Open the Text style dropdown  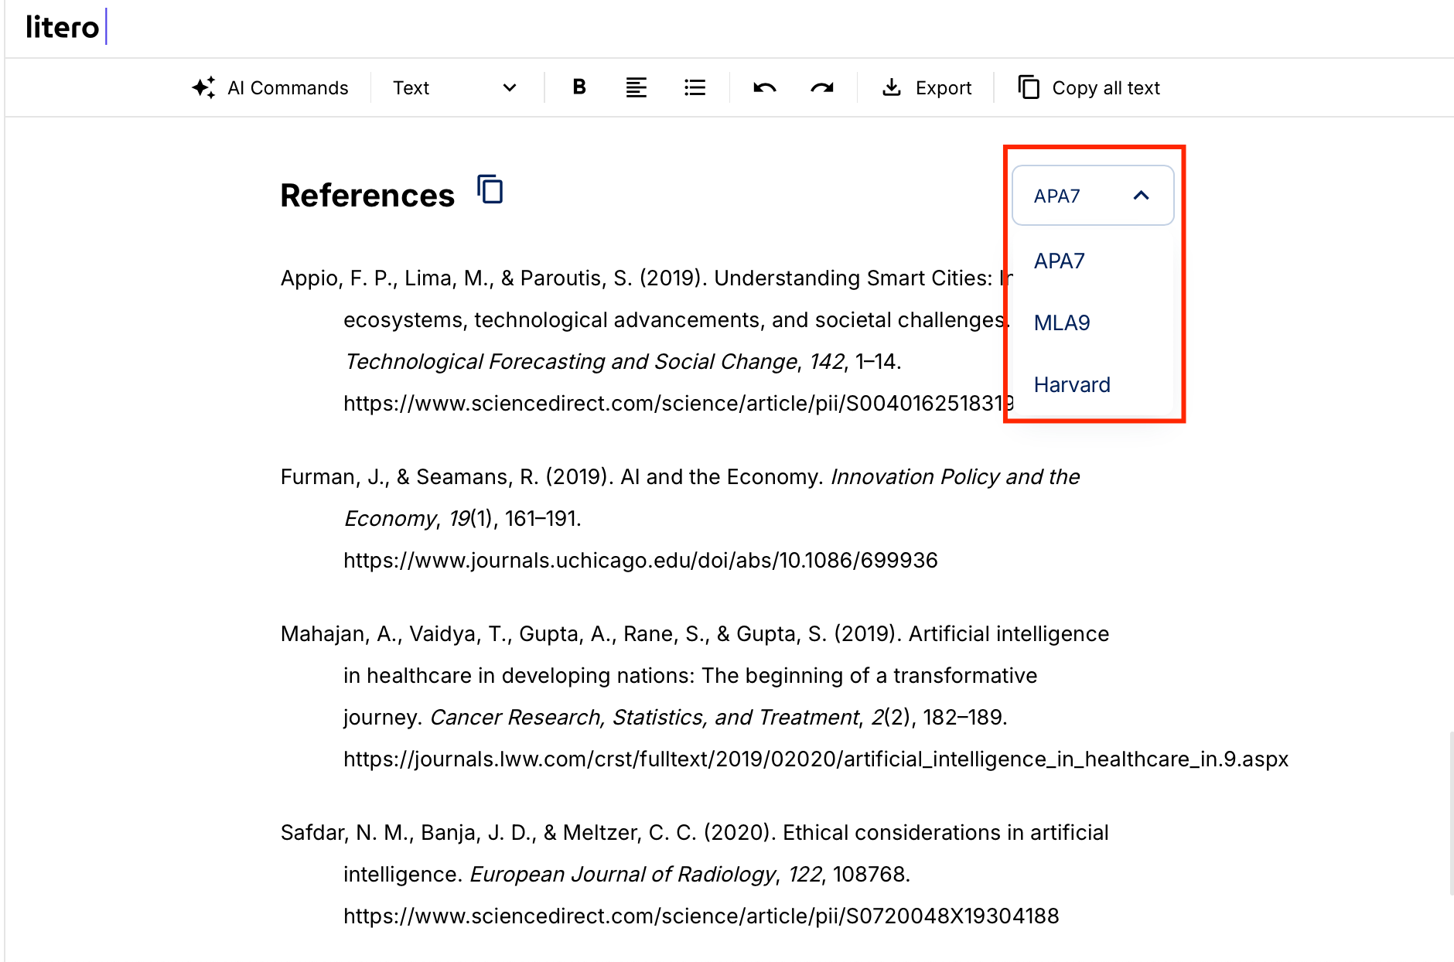click(454, 87)
